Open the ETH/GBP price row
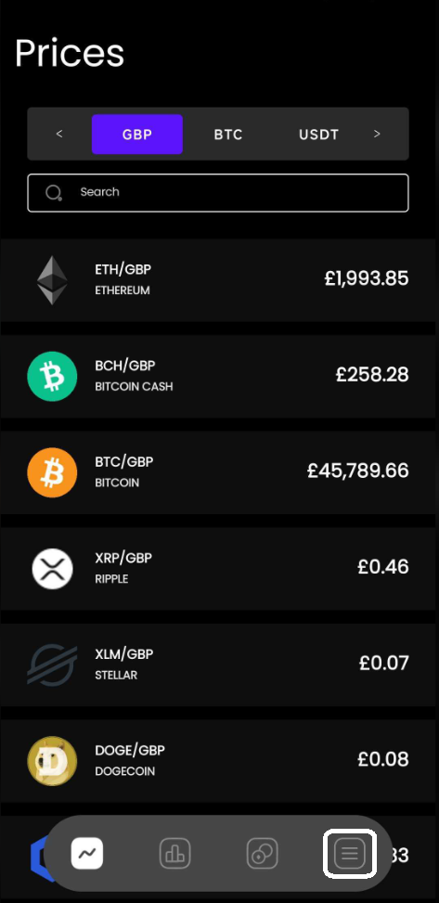This screenshot has height=903, width=439. click(218, 280)
